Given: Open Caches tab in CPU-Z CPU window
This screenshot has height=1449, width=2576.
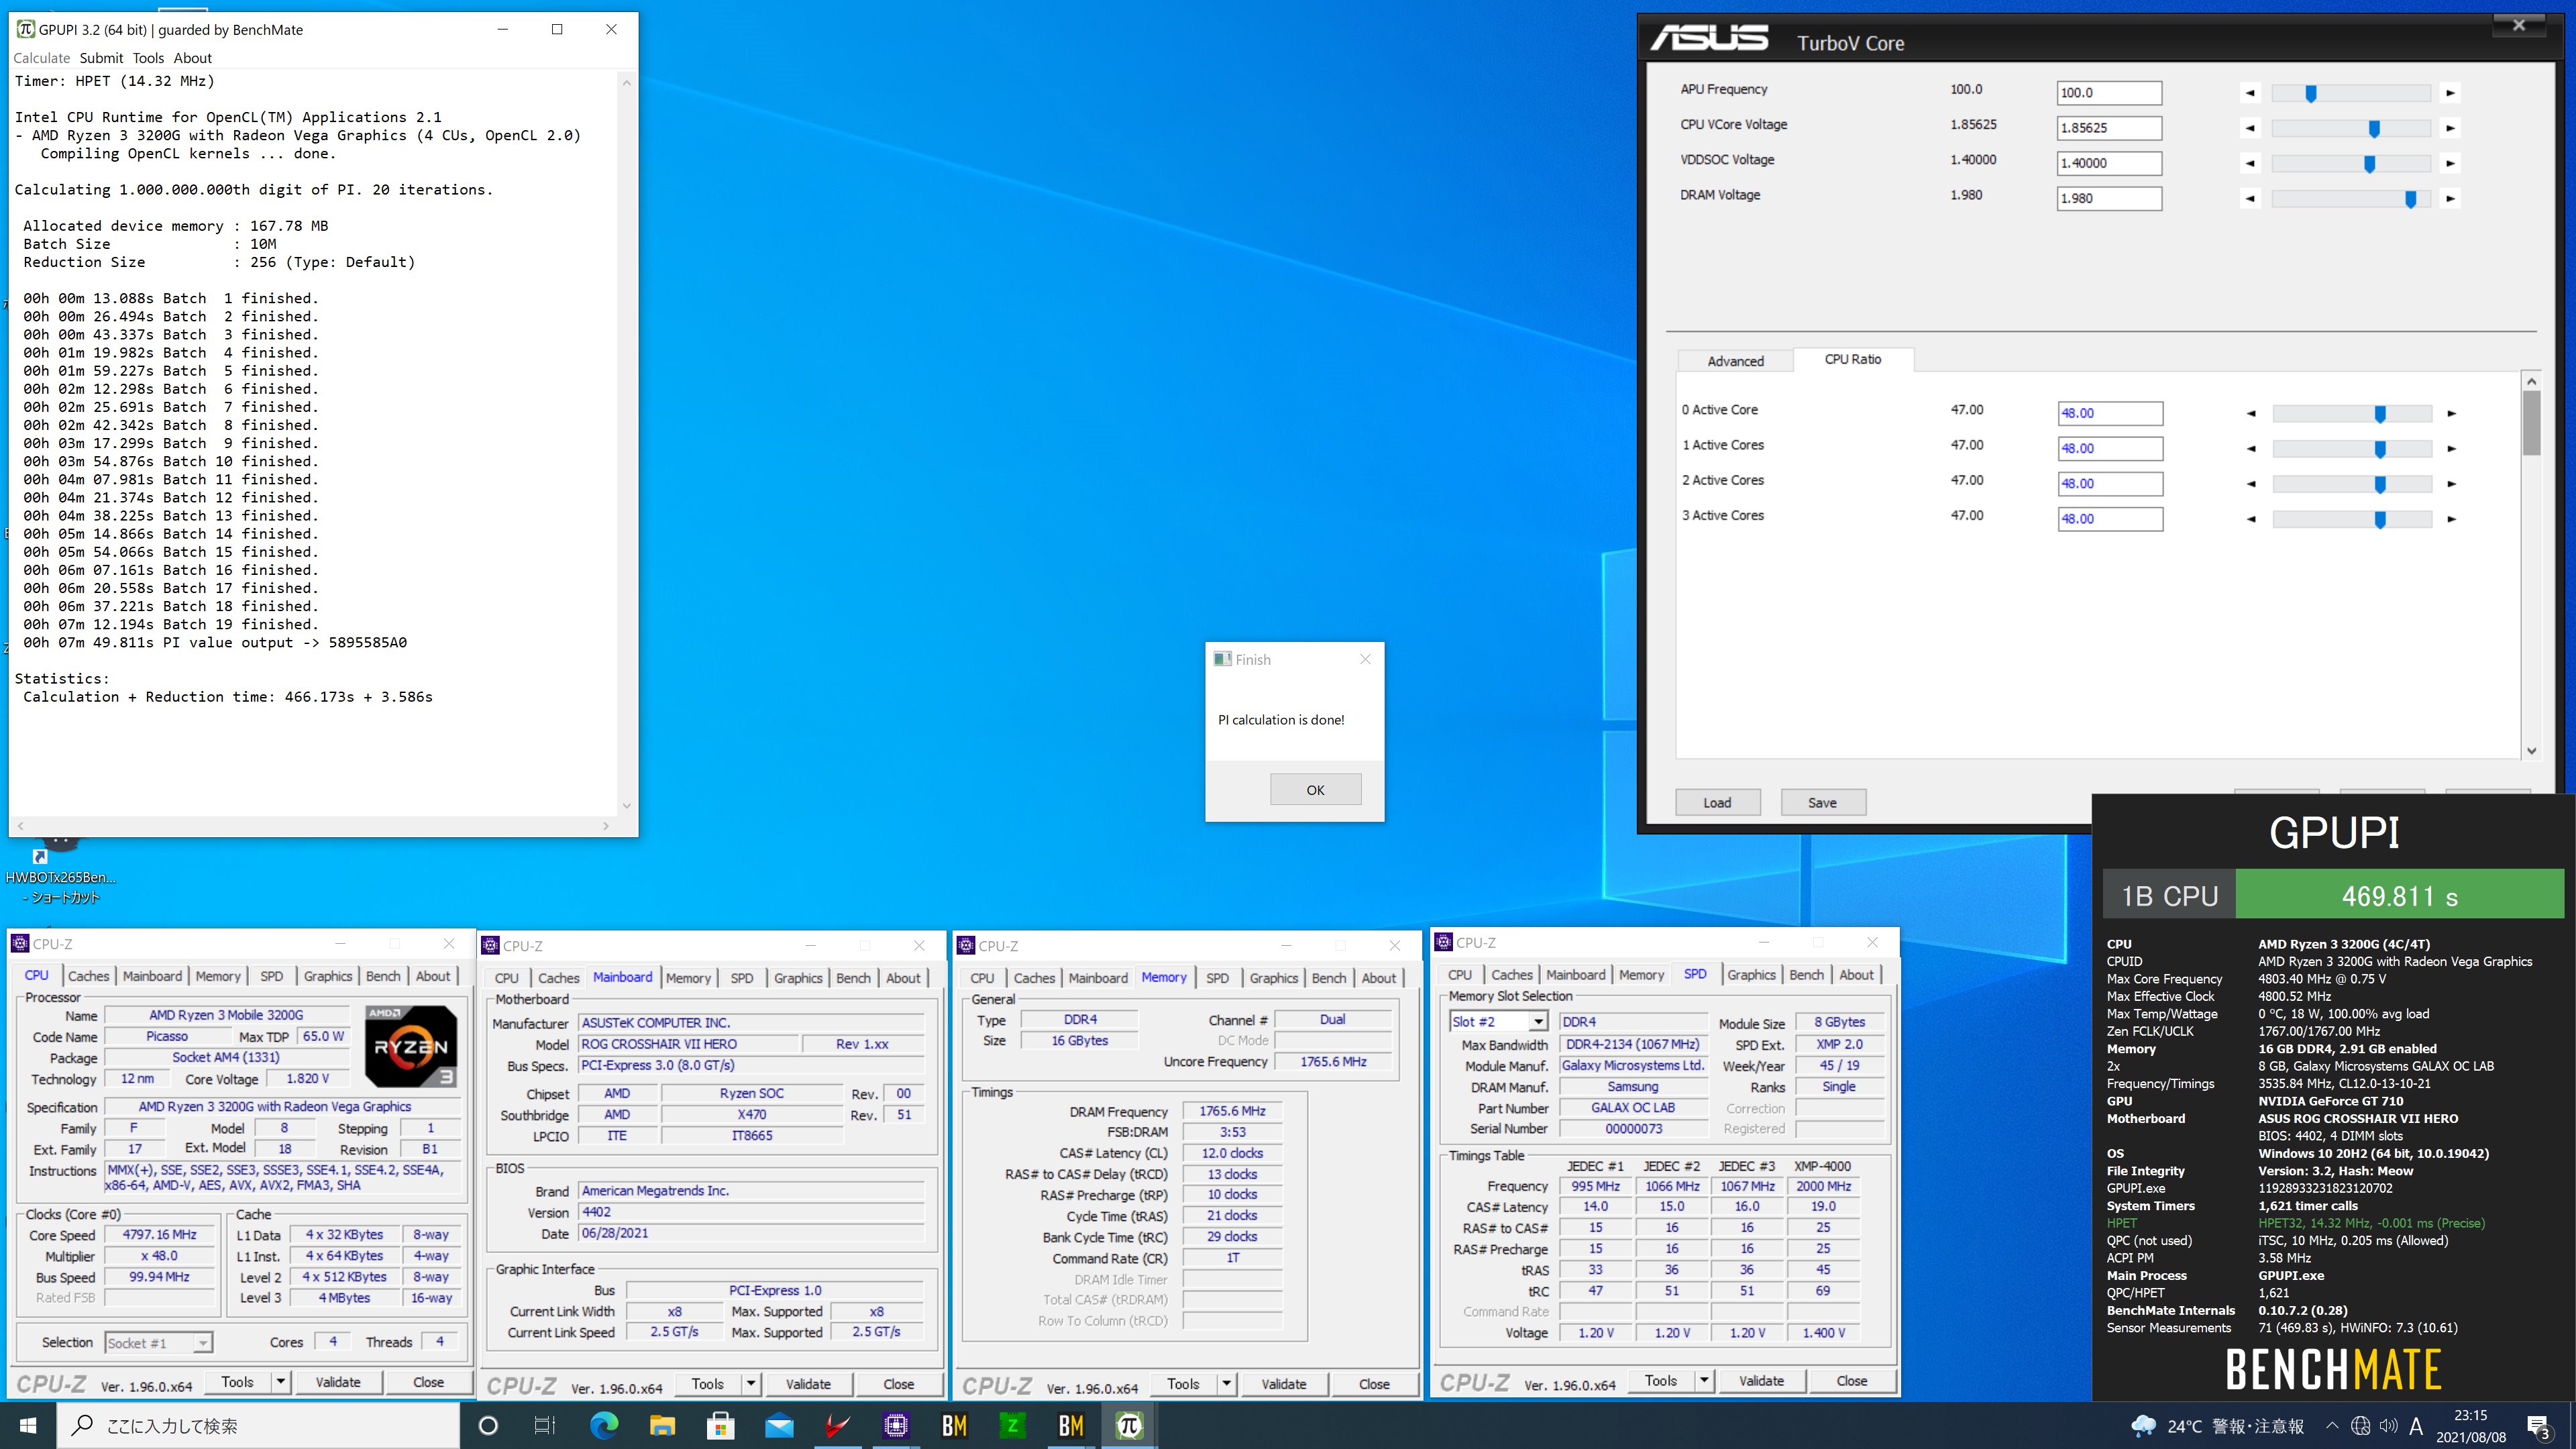Looking at the screenshot, I should pyautogui.click(x=88, y=976).
